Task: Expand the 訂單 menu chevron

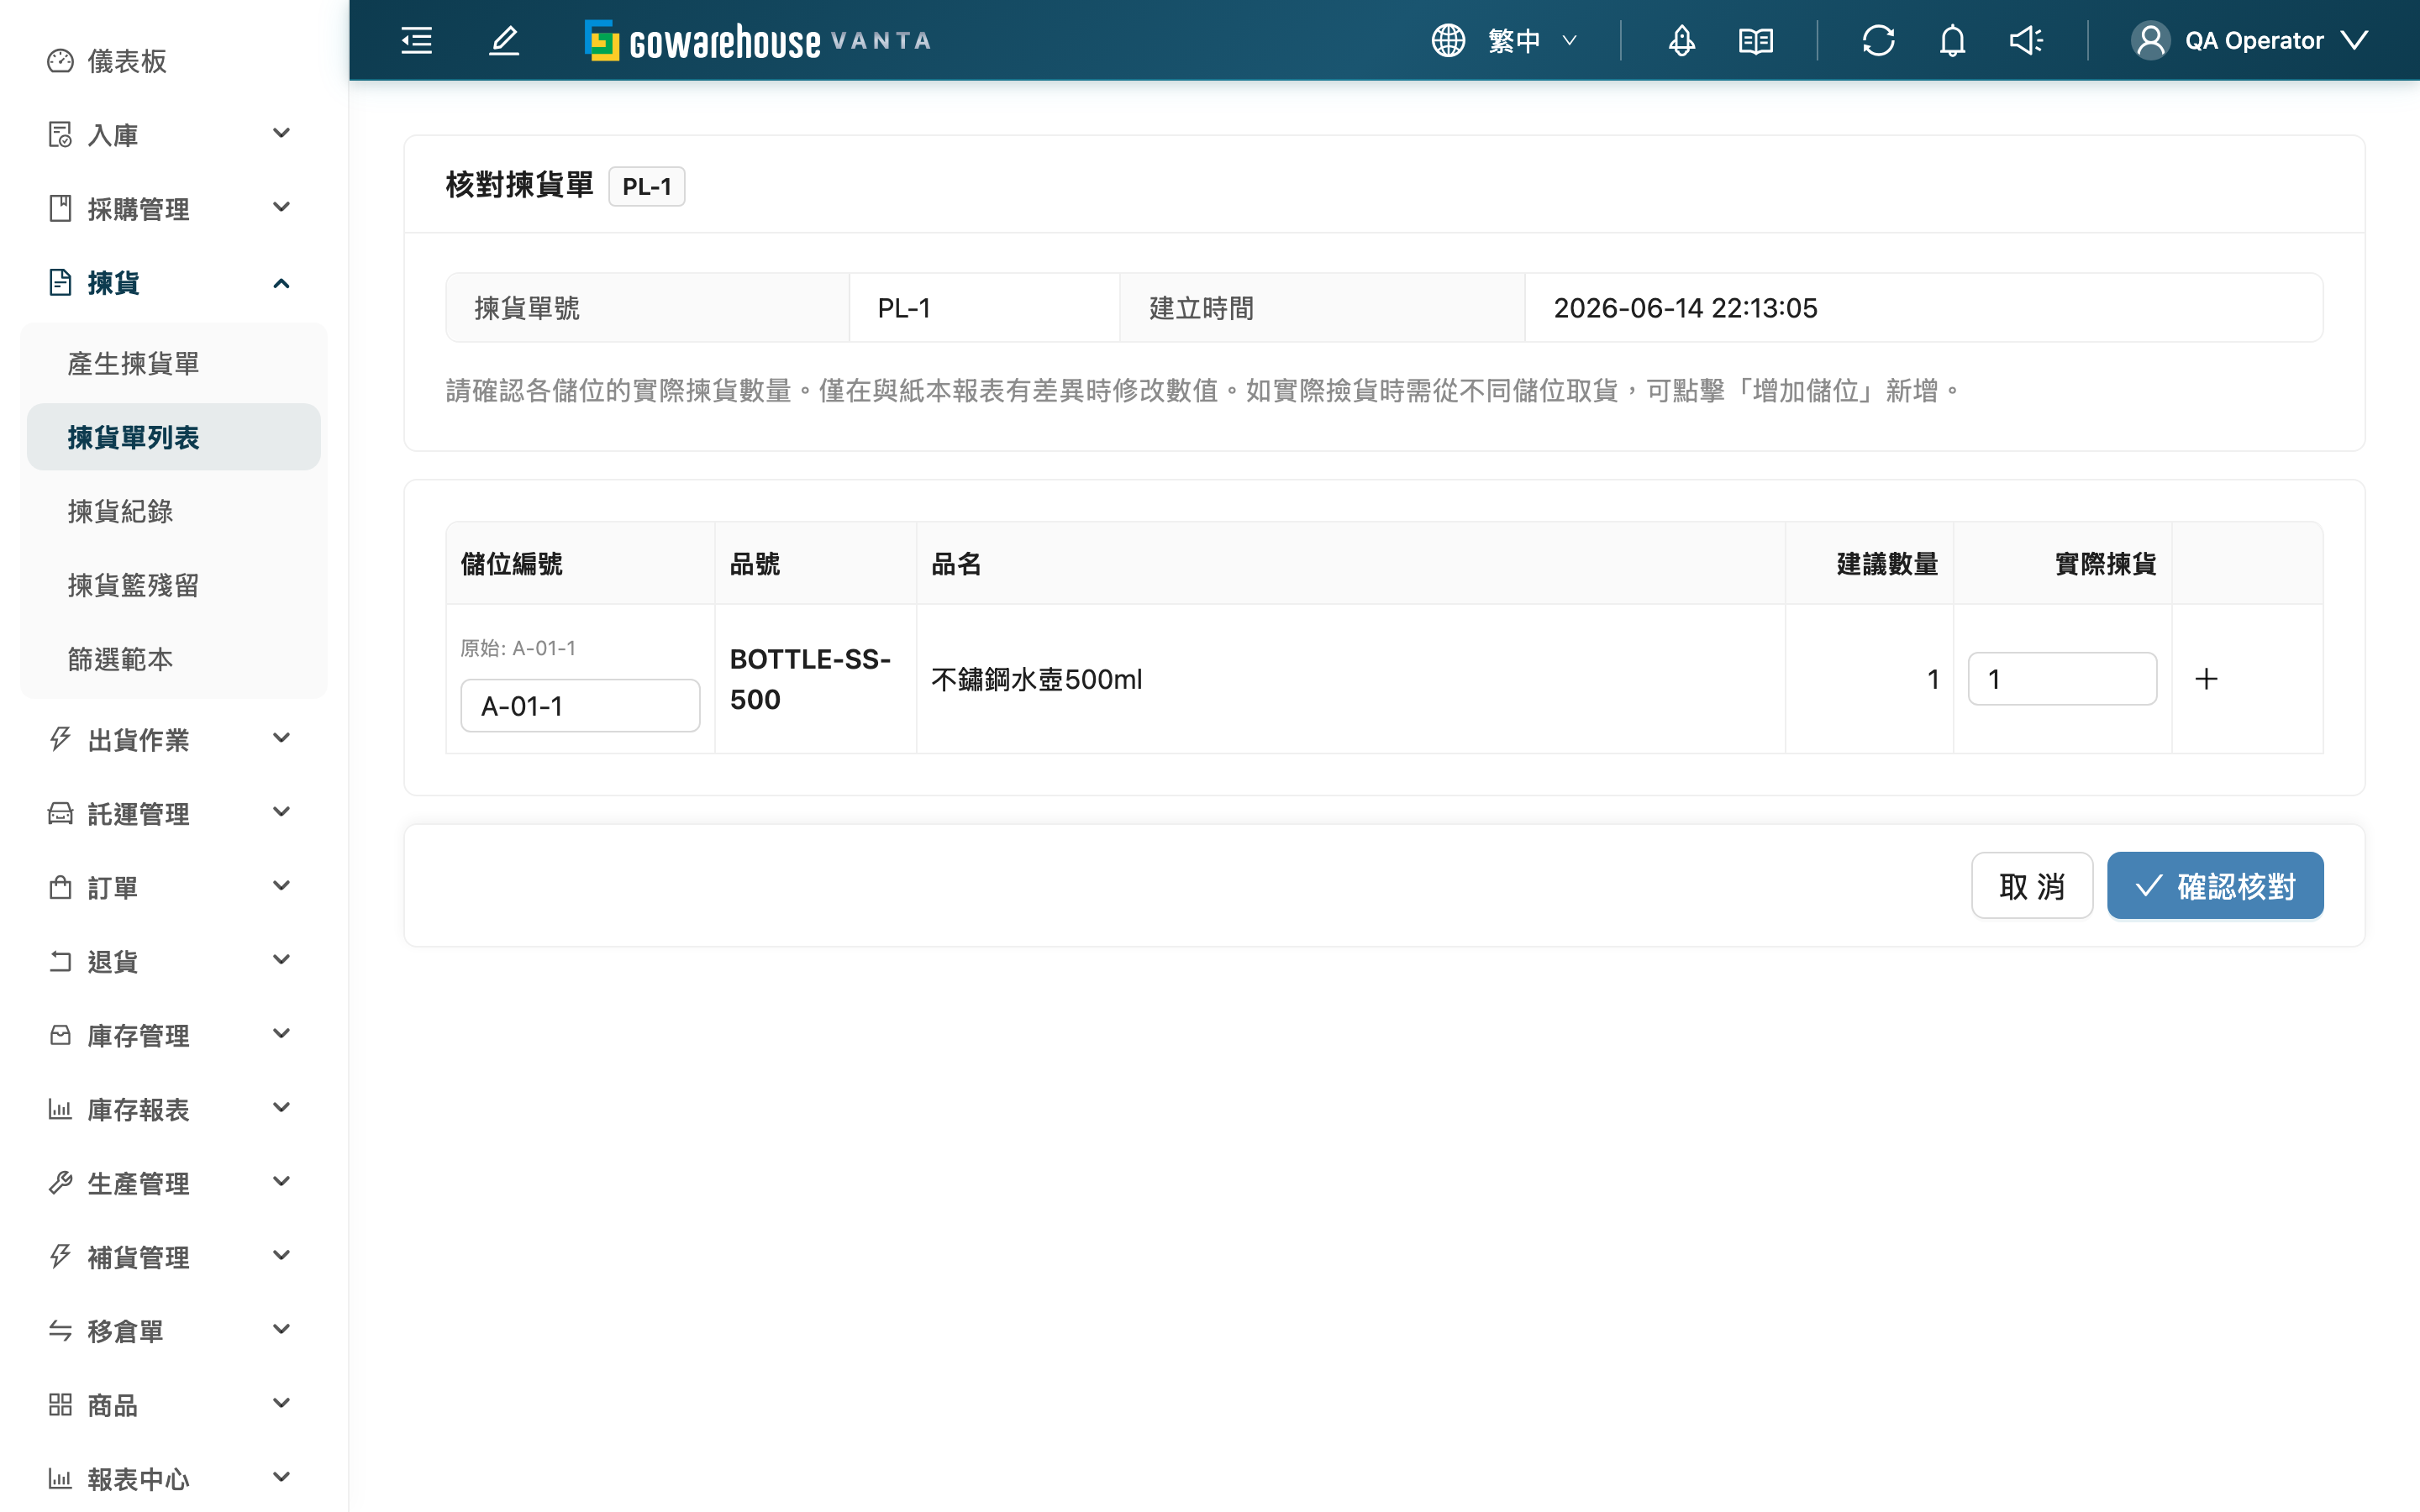Action: (x=281, y=886)
